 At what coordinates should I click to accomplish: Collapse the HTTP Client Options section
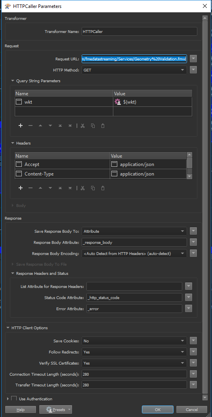pos(8,328)
